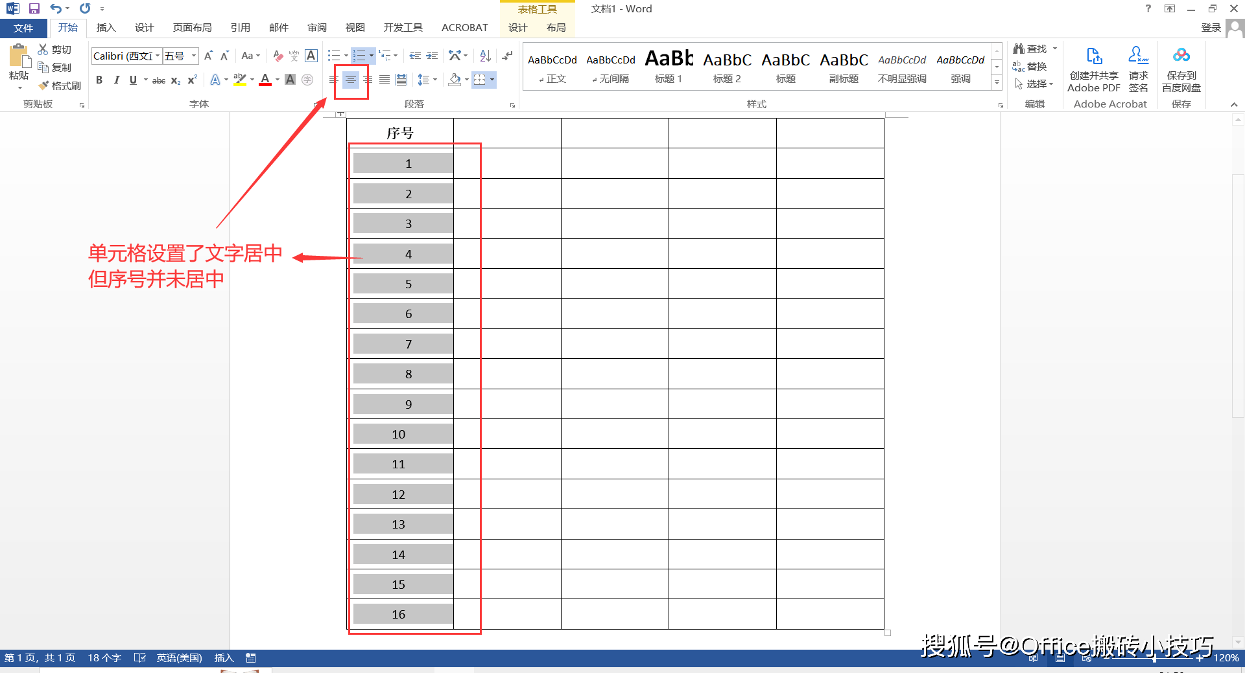Screen dimensions: 1245x673
Task: Click the Asian Layout icon
Action: tap(456, 56)
